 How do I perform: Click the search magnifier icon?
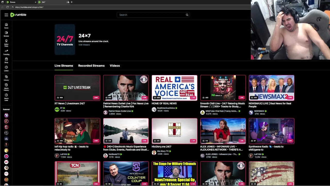[x=187, y=15]
